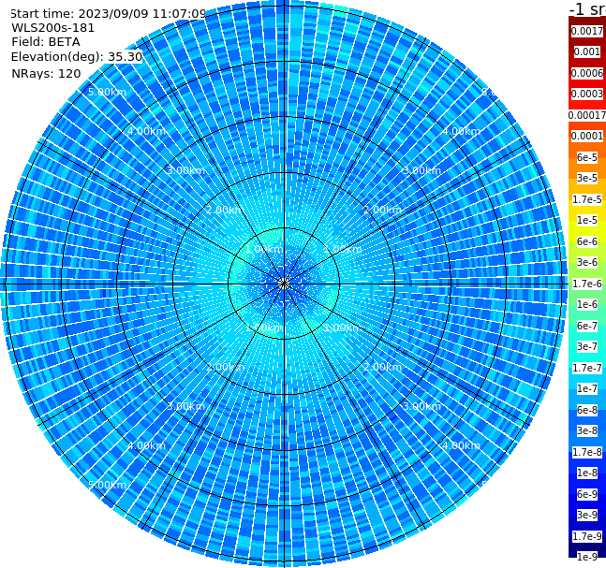Click the Field: BETA label

tap(46, 42)
